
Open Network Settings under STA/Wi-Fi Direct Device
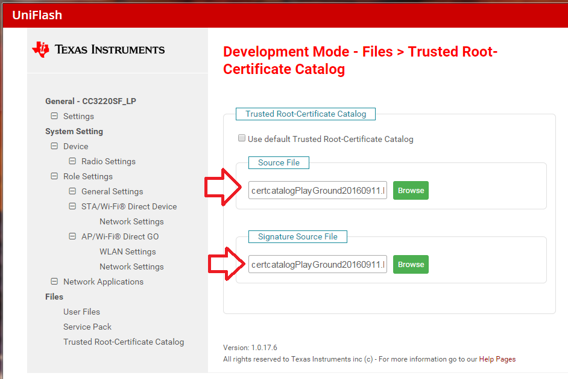tap(131, 221)
